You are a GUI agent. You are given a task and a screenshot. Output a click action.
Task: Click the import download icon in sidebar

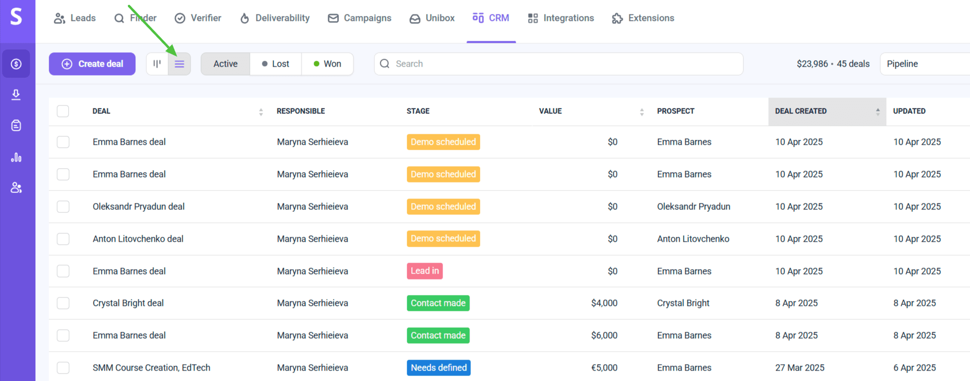(x=16, y=95)
